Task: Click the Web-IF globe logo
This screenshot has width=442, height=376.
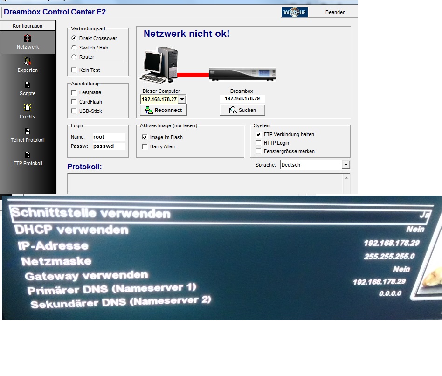Action: click(295, 12)
